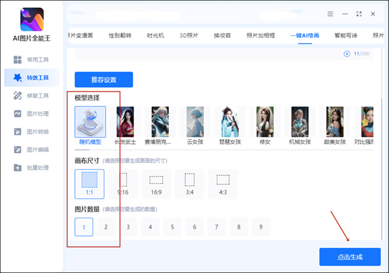
Task: Switch to the 3D照片 tab
Action: [189, 35]
